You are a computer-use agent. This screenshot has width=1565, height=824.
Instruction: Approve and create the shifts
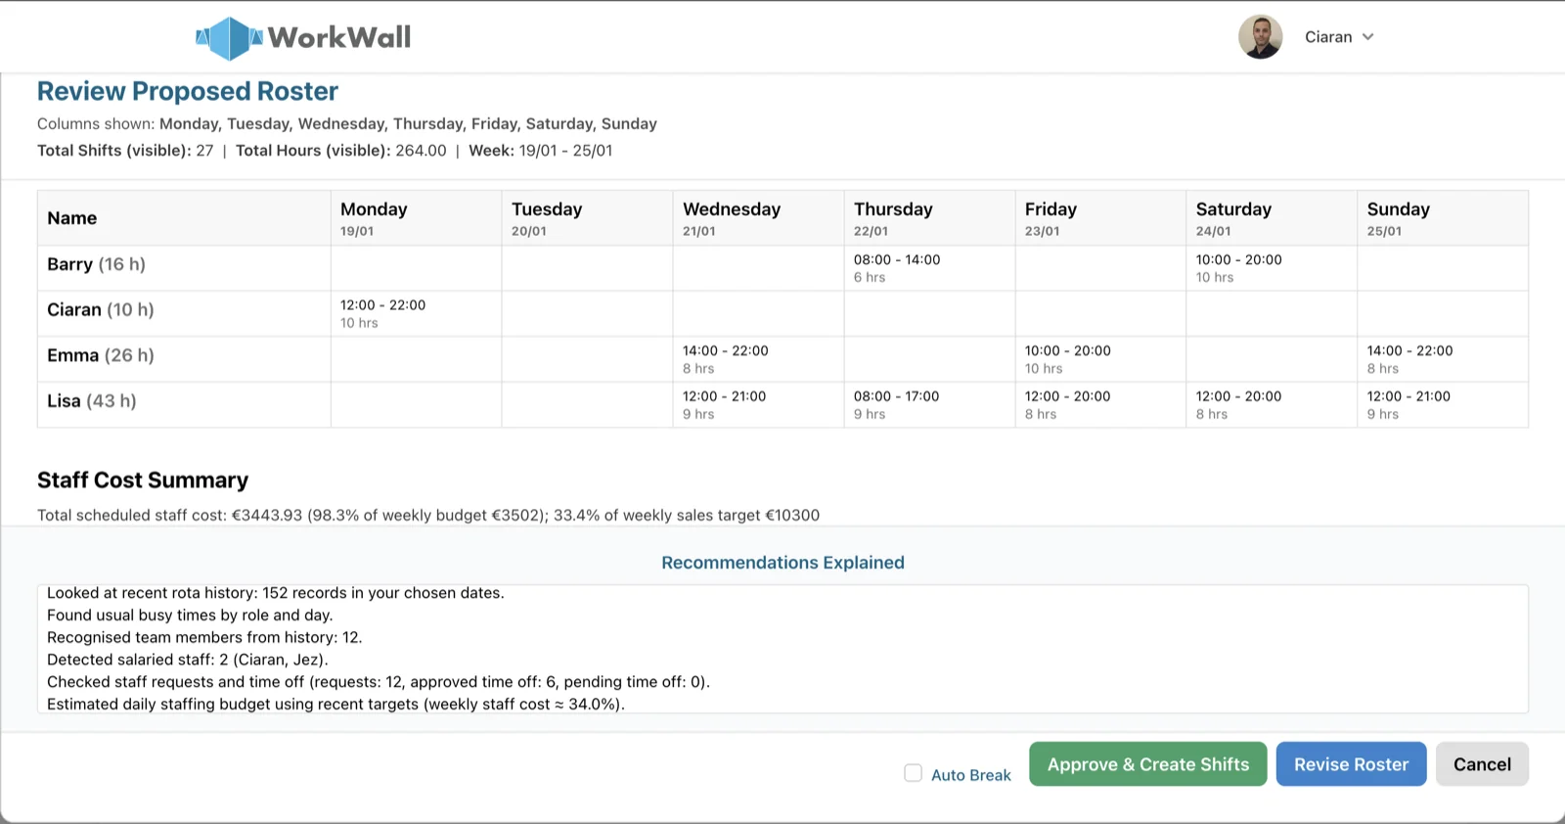click(1147, 764)
